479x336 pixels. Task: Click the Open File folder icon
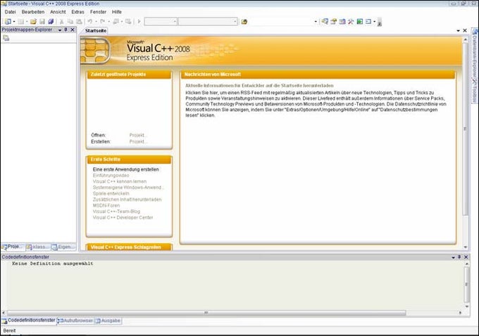33,21
